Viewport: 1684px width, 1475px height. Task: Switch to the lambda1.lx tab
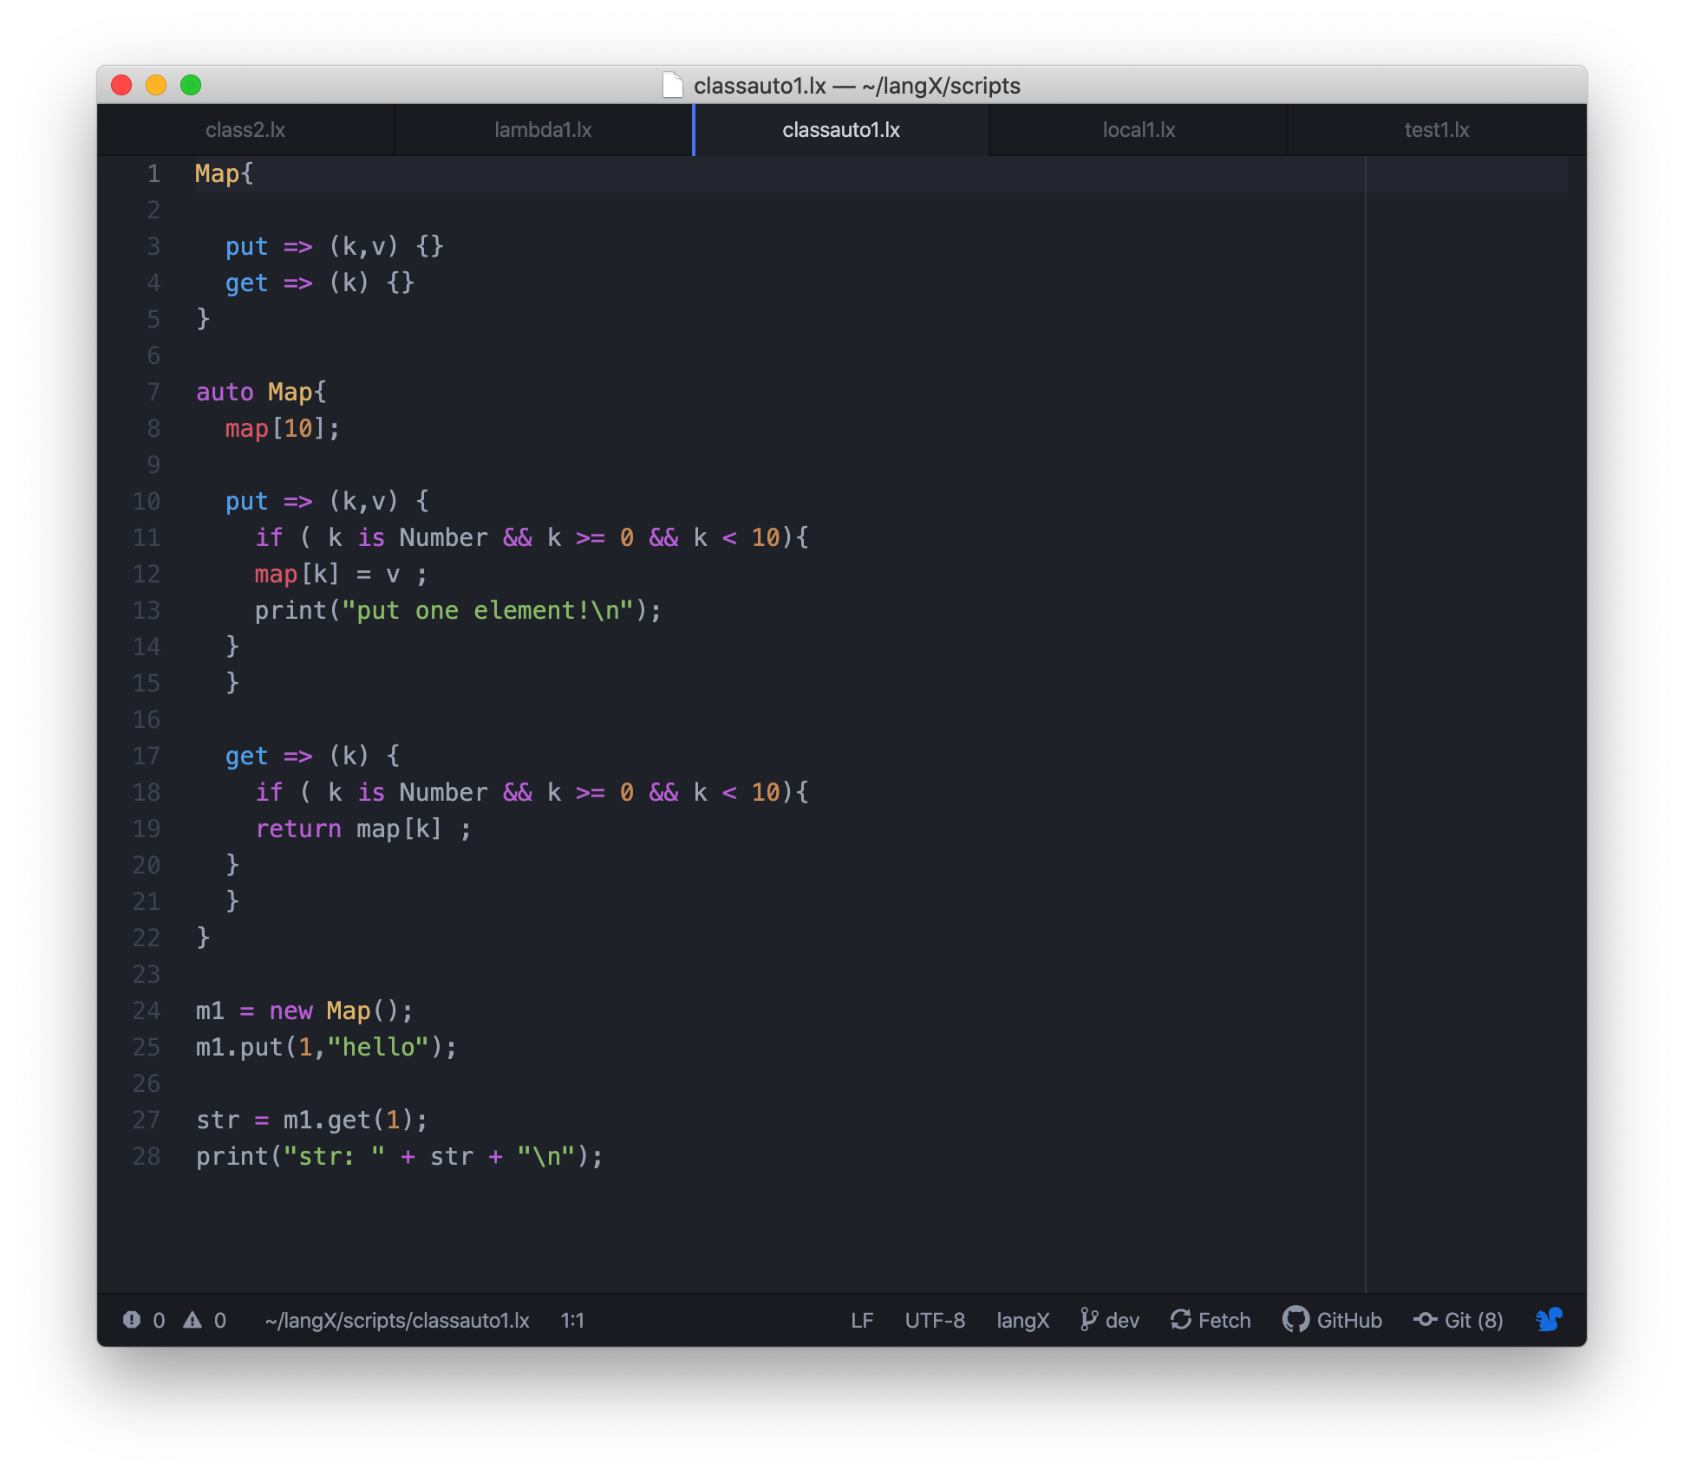pyautogui.click(x=543, y=130)
